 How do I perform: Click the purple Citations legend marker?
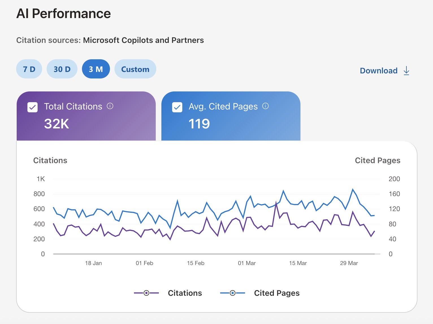click(x=146, y=293)
